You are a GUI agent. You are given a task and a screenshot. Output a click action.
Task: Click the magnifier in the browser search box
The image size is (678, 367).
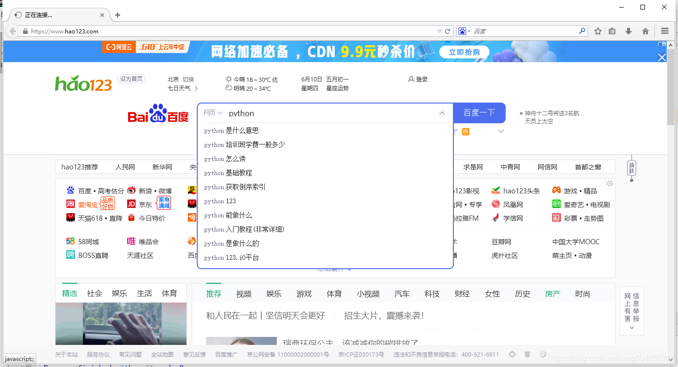click(582, 31)
